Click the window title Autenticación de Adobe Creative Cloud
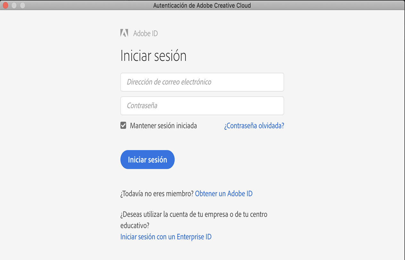Viewport: 405px width, 260px height. point(202,5)
